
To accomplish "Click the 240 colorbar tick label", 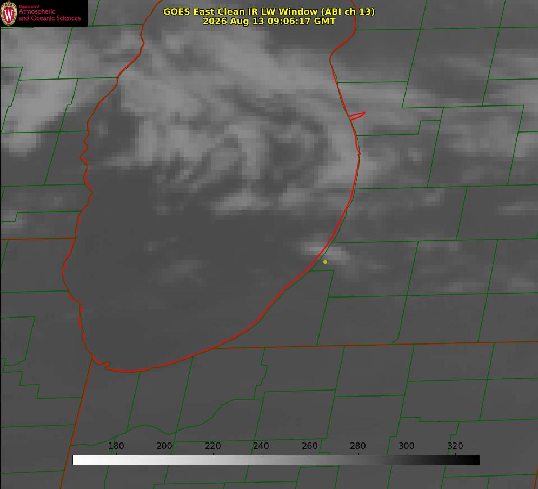I will pyautogui.click(x=261, y=446).
